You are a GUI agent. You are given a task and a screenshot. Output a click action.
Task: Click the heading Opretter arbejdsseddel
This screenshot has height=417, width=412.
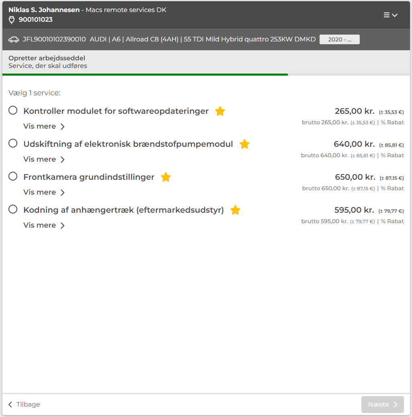point(47,58)
